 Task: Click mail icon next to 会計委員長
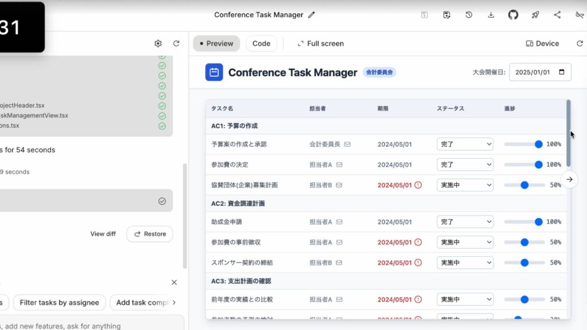point(347,144)
